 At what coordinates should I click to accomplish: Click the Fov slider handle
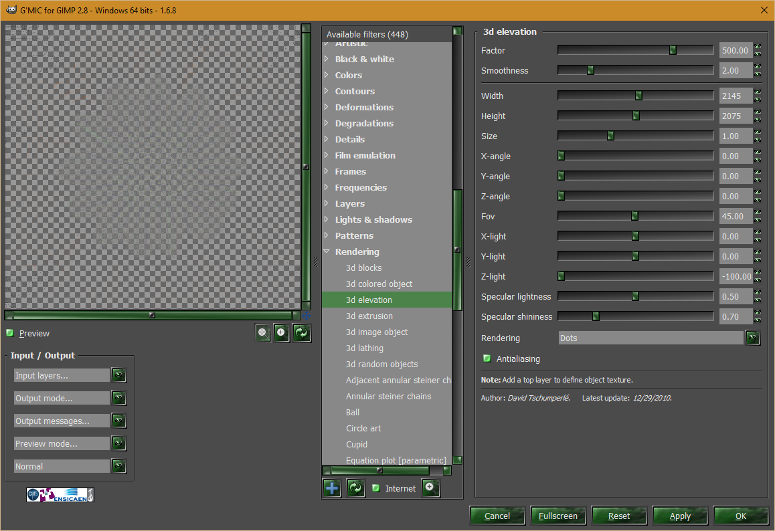point(634,216)
